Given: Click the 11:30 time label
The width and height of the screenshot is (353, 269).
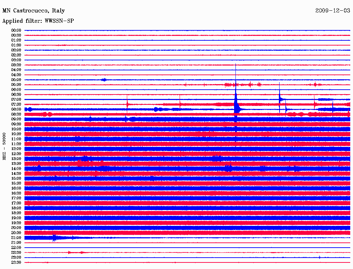Looking at the screenshot, I should point(16,144).
